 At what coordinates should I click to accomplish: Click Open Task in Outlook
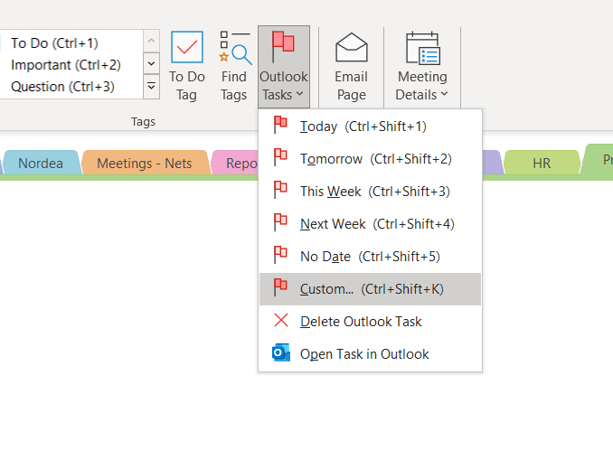370,353
